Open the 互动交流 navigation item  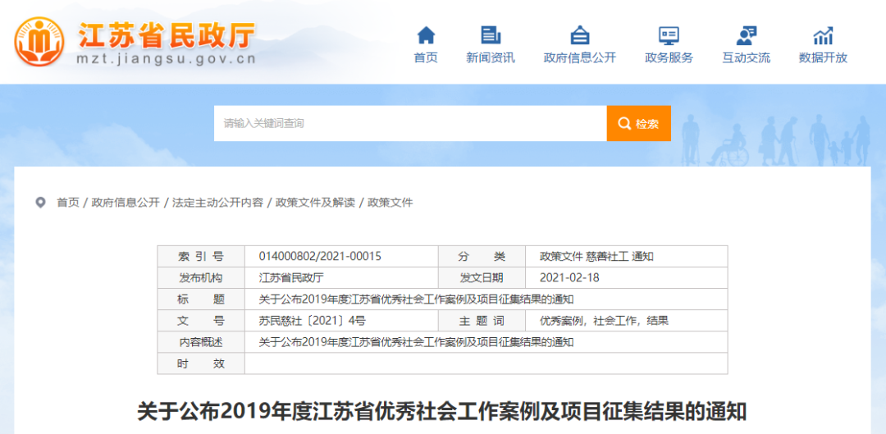click(x=747, y=57)
